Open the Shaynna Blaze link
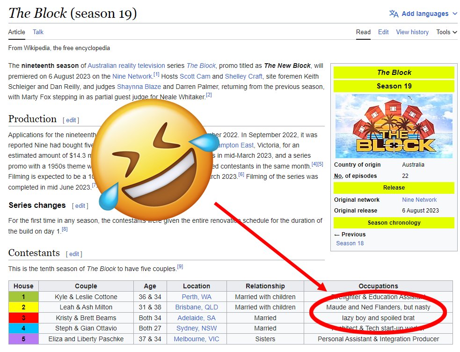This screenshot has height=352, width=460. pos(139,87)
